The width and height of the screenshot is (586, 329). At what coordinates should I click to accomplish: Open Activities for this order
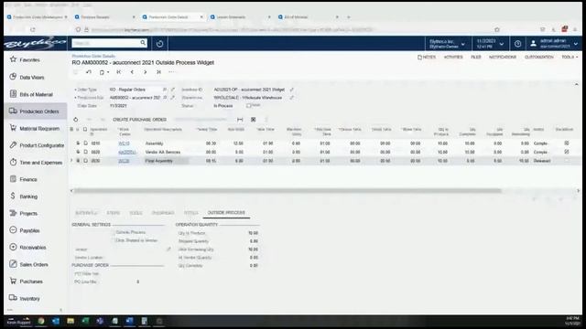tap(453, 57)
